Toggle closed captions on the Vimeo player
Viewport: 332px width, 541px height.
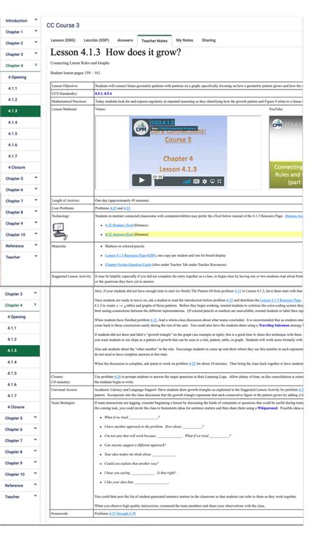click(x=196, y=181)
